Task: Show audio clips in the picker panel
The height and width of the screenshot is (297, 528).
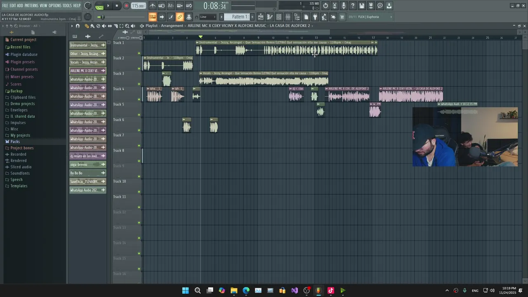Action: [87, 36]
